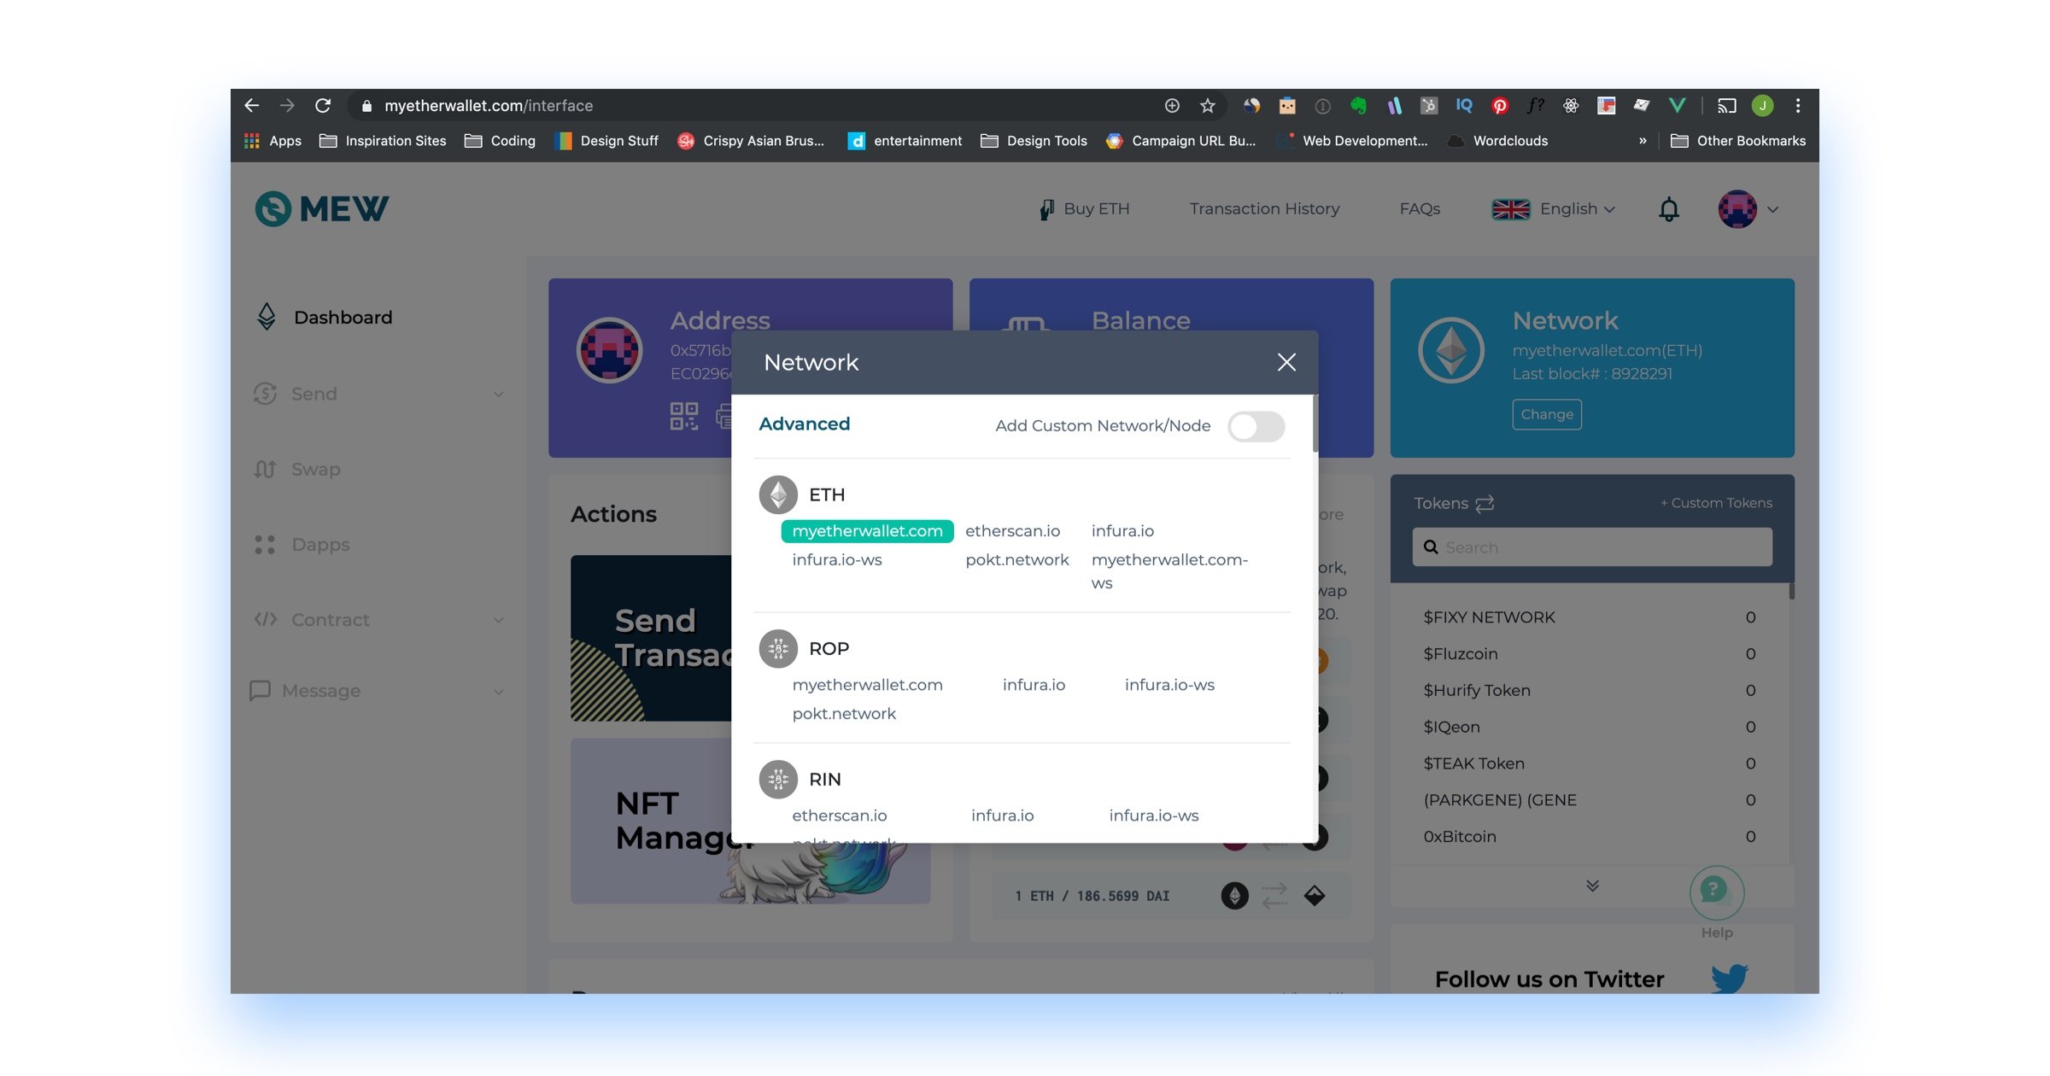Reload the page with the refresh icon
This screenshot has height=1076, width=2050.
(x=323, y=105)
